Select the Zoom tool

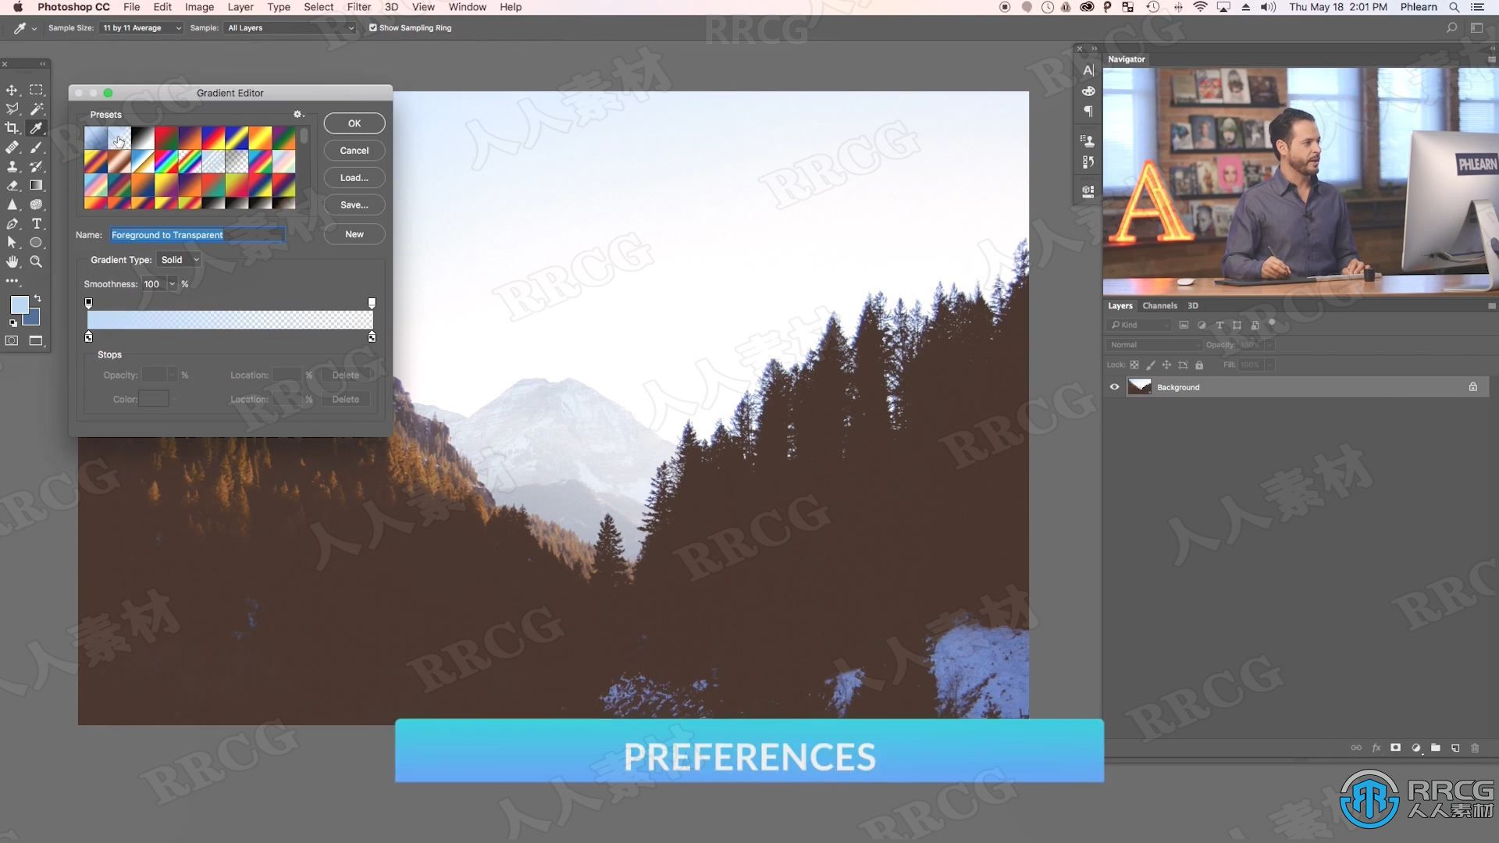[35, 261]
